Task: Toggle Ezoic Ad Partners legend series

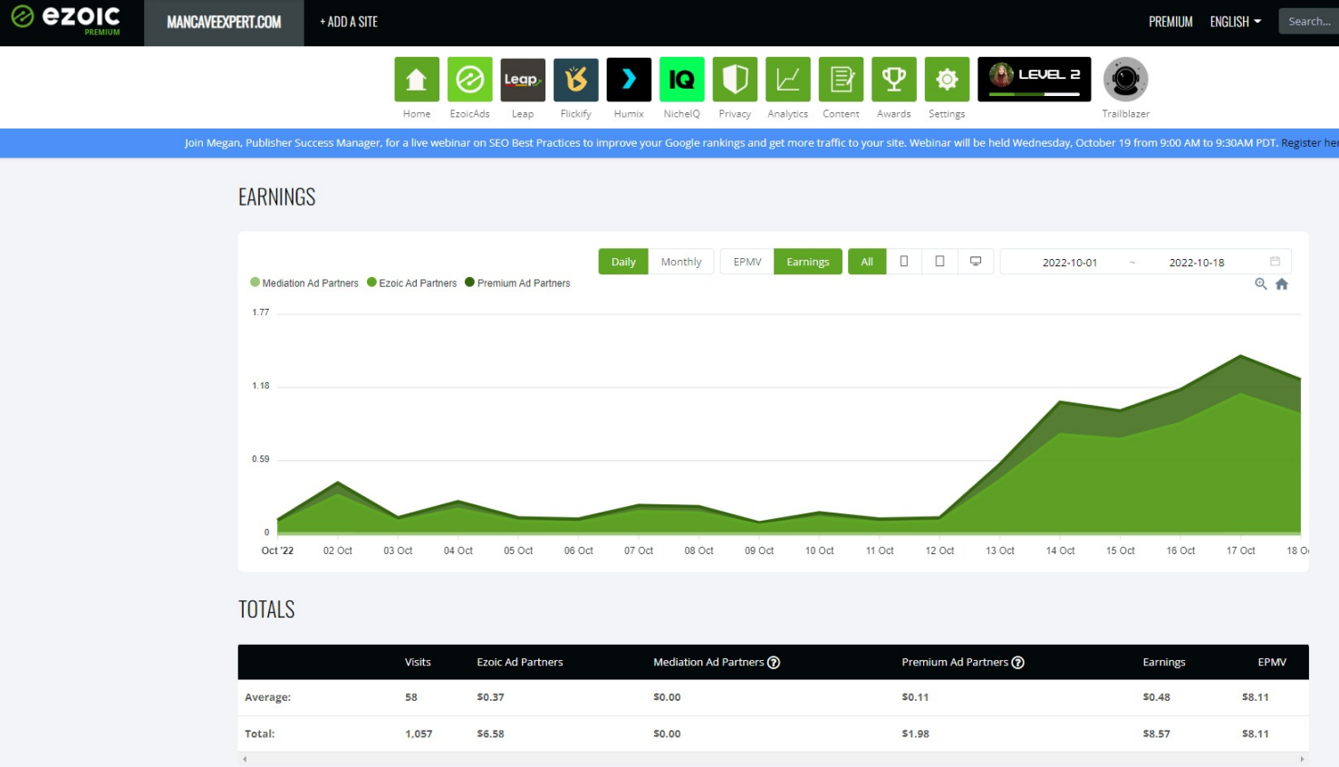Action: 412,283
